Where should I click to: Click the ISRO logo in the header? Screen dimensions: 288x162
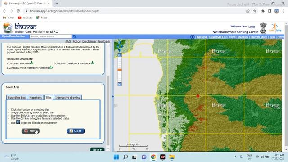point(275,28)
